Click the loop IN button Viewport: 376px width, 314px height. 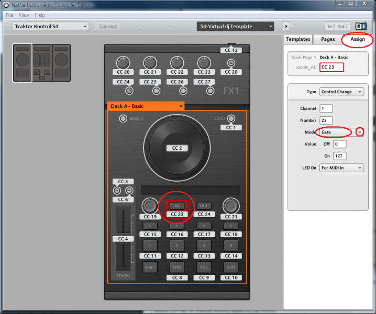177,206
